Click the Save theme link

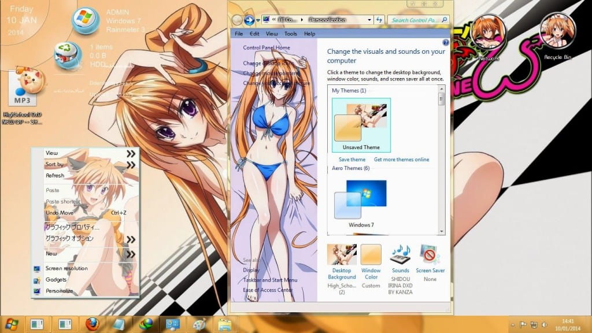pos(352,160)
